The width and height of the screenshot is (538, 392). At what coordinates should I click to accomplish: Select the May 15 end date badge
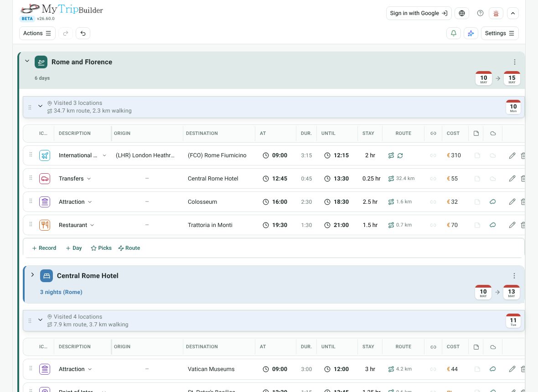(x=512, y=78)
